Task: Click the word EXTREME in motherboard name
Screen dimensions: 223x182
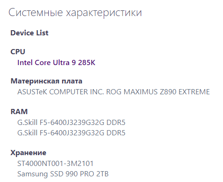Action: coord(194,92)
